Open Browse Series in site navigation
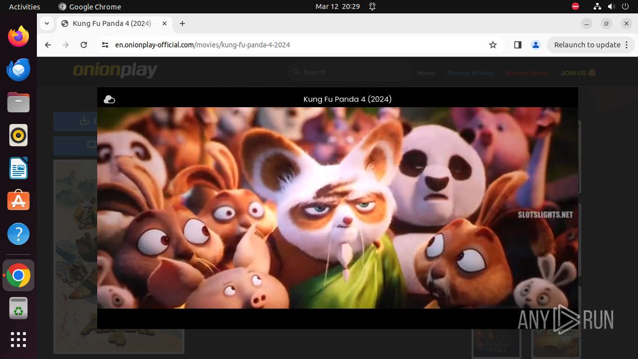The width and height of the screenshot is (638, 359). click(x=527, y=73)
